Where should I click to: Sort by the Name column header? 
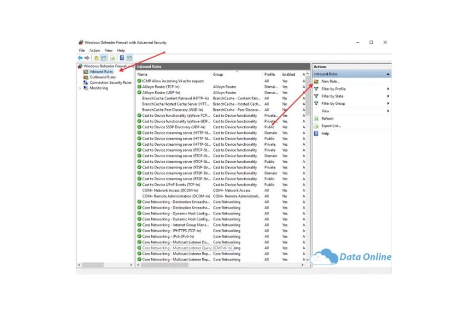[x=174, y=74]
